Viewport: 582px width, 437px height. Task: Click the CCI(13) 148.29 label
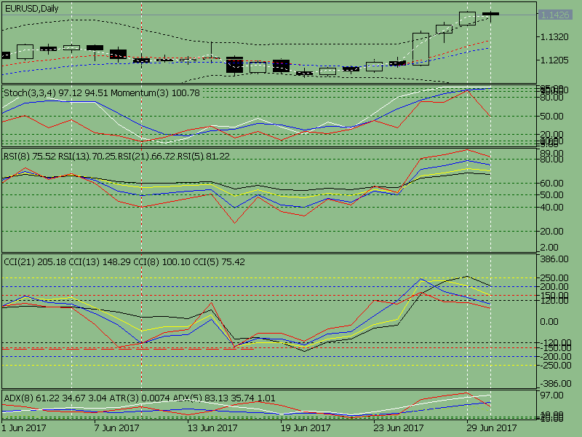click(x=100, y=262)
